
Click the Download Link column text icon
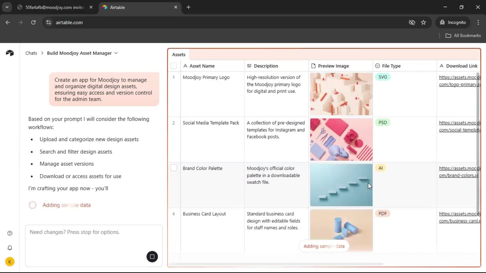[441, 66]
